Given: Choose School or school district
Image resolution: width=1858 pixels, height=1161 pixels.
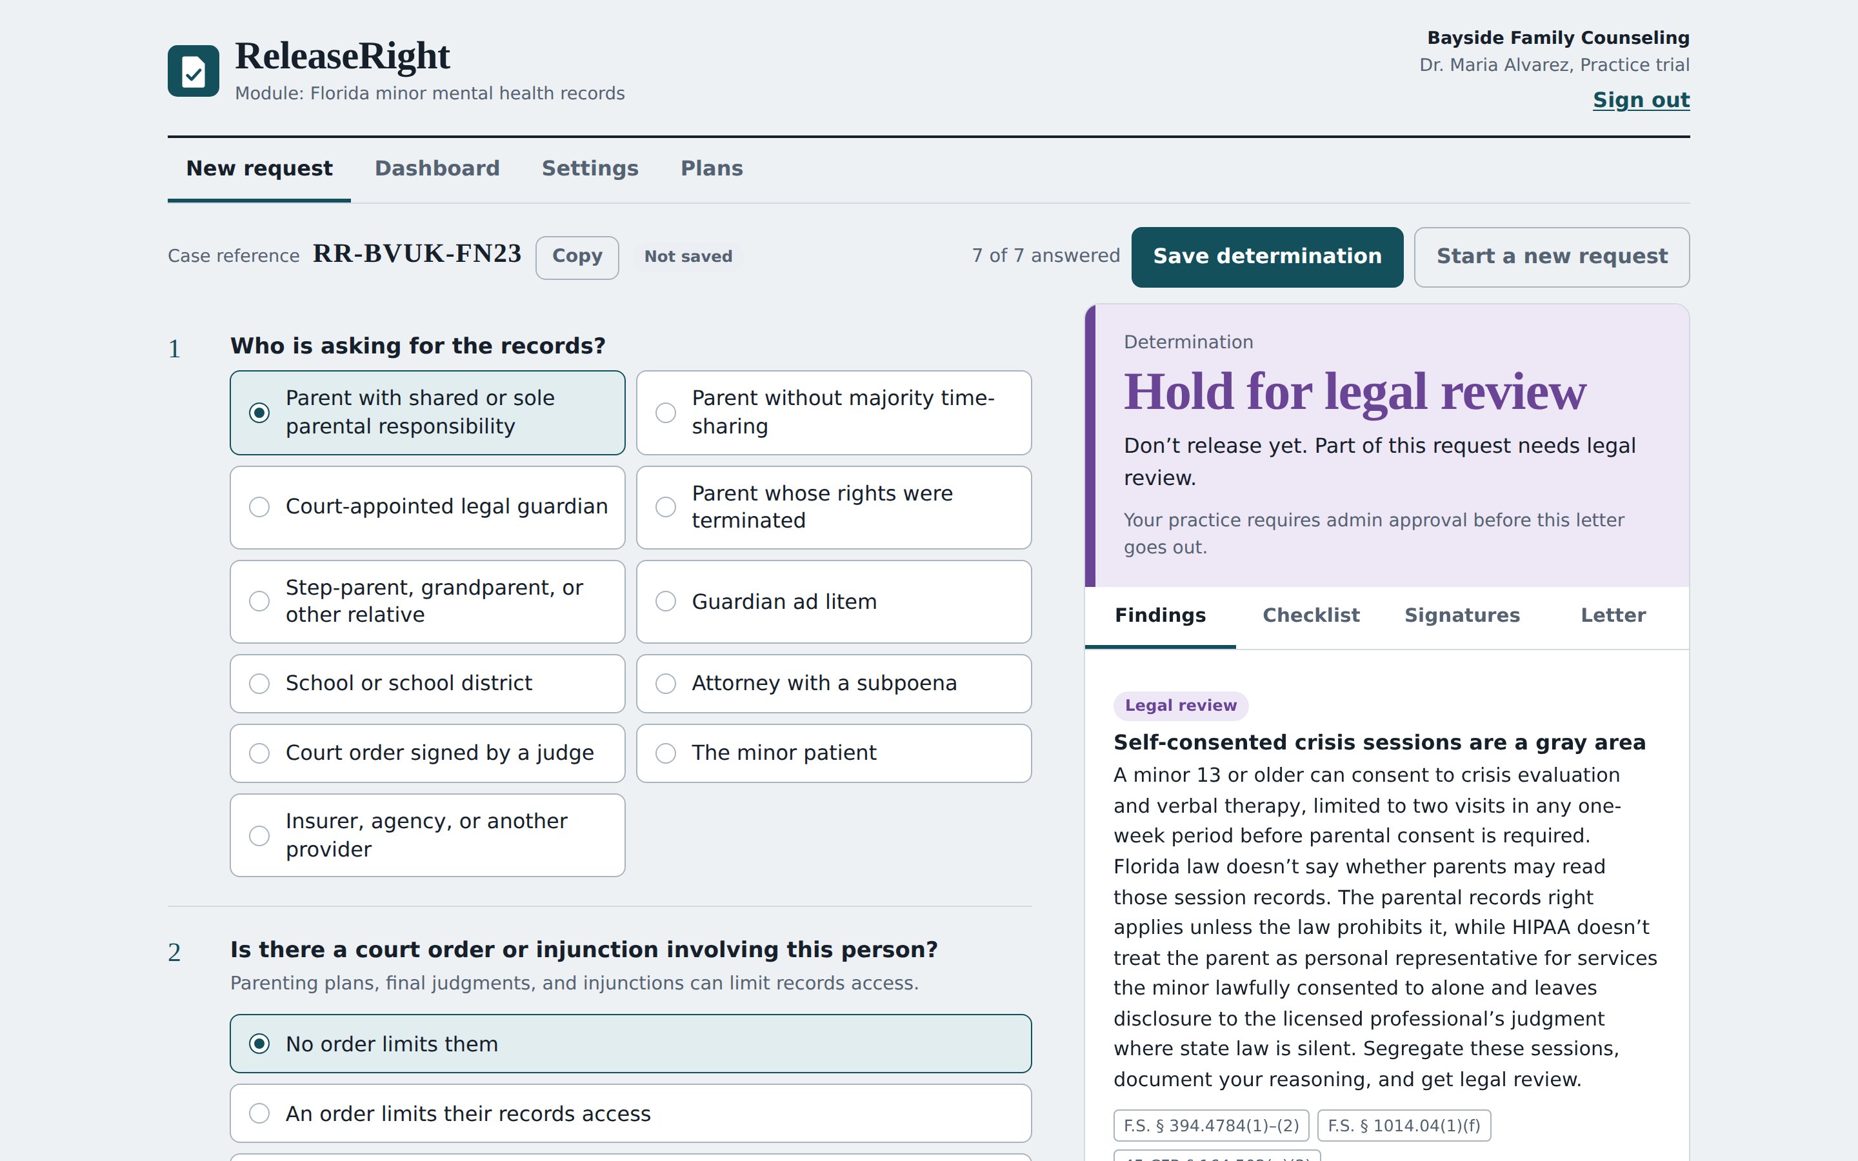Looking at the screenshot, I should [428, 684].
